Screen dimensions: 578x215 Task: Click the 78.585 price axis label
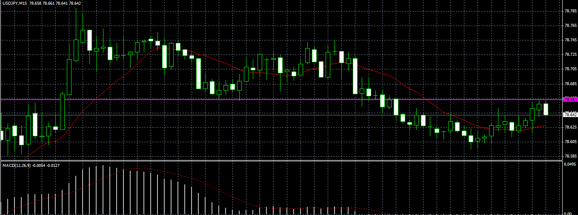570,156
